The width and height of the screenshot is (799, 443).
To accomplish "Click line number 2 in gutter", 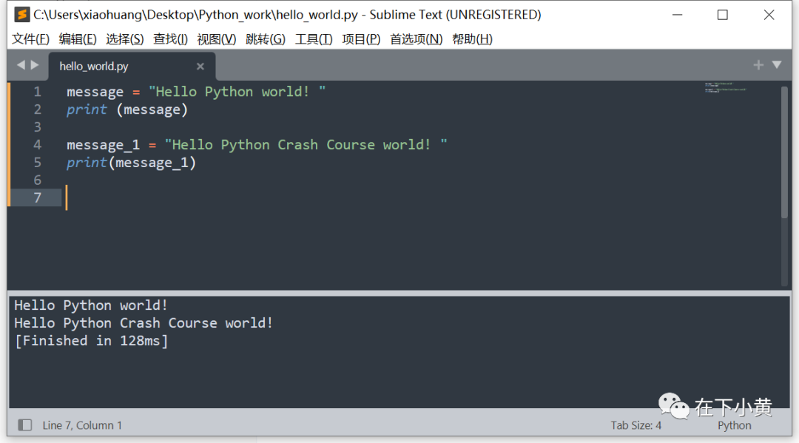I will 37,109.
